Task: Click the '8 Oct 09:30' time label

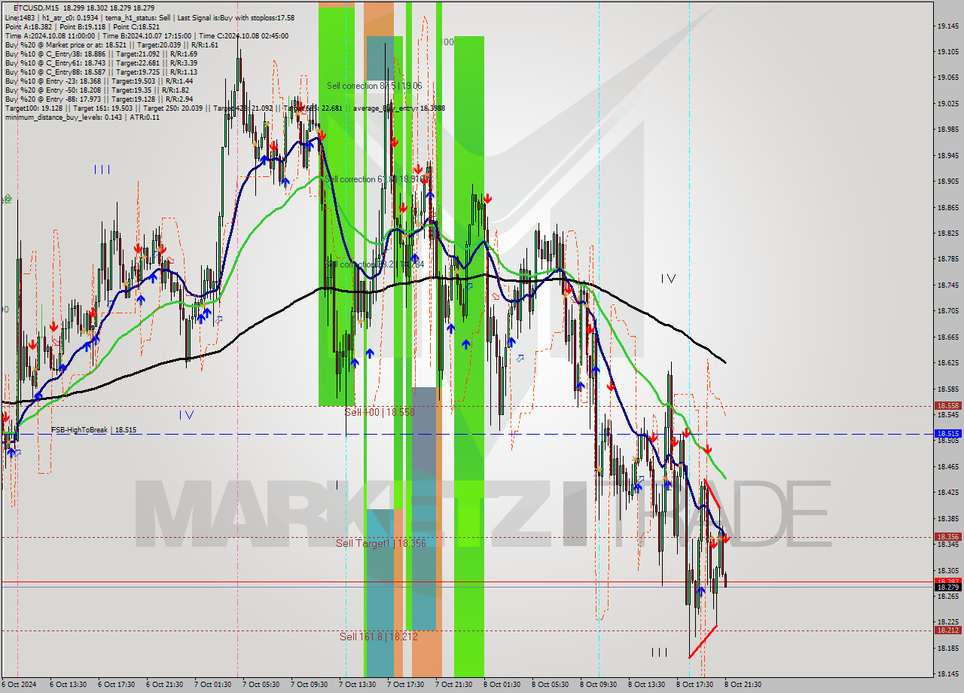Action: tap(598, 685)
